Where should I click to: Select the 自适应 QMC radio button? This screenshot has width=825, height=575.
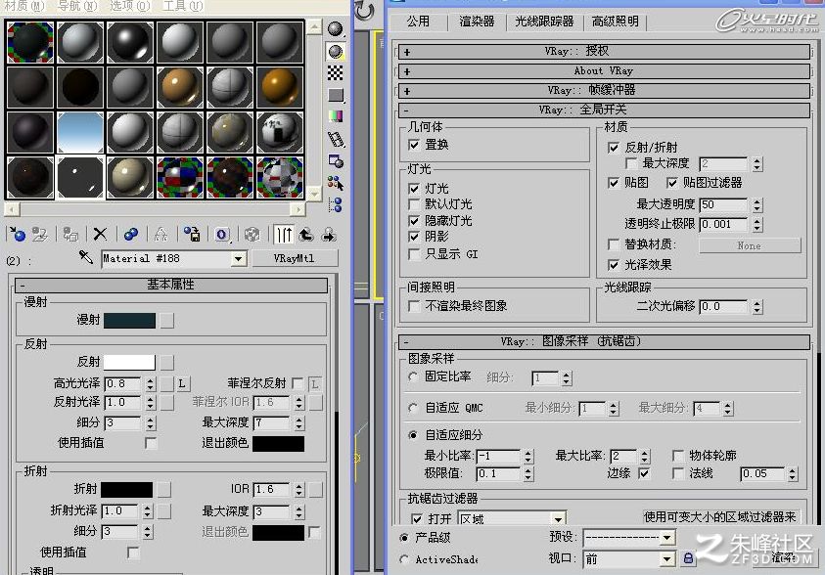tap(413, 408)
